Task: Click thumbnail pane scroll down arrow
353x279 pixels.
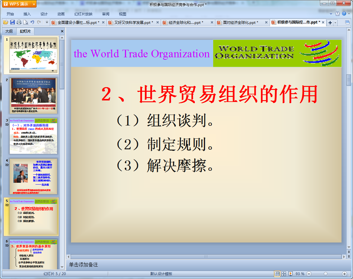Action: click(62, 267)
